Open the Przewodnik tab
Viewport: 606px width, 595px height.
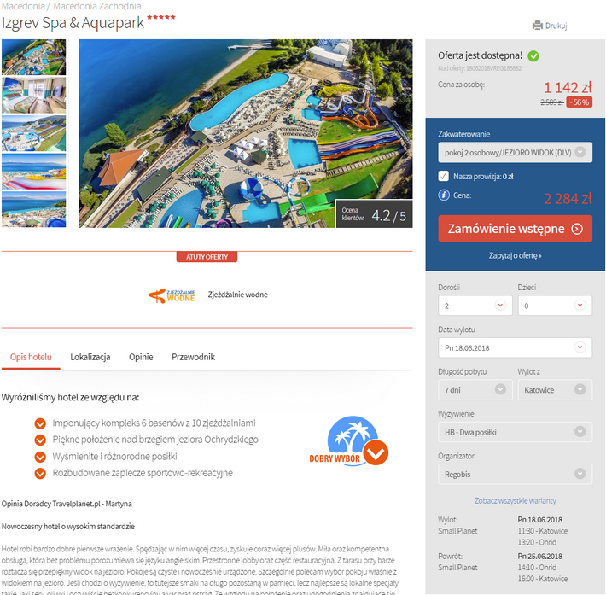pyautogui.click(x=193, y=357)
